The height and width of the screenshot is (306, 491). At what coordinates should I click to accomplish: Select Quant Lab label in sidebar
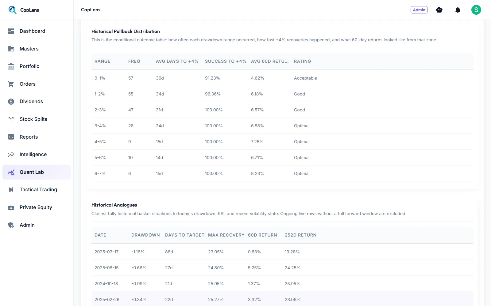point(32,172)
